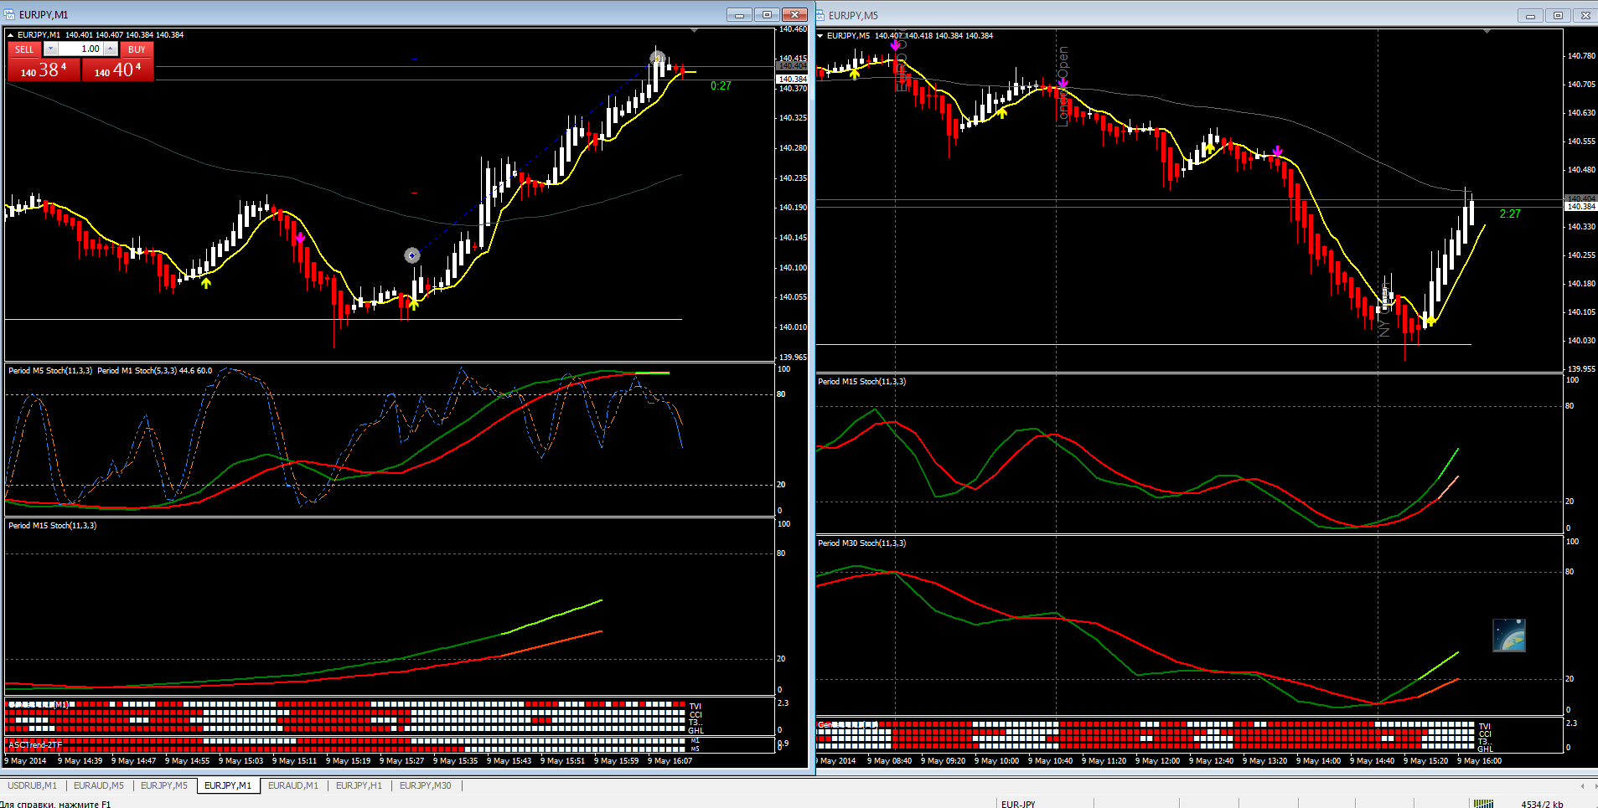Click the Period M15 Stoch label in the M5 window
1598x808 pixels.
pos(861,381)
